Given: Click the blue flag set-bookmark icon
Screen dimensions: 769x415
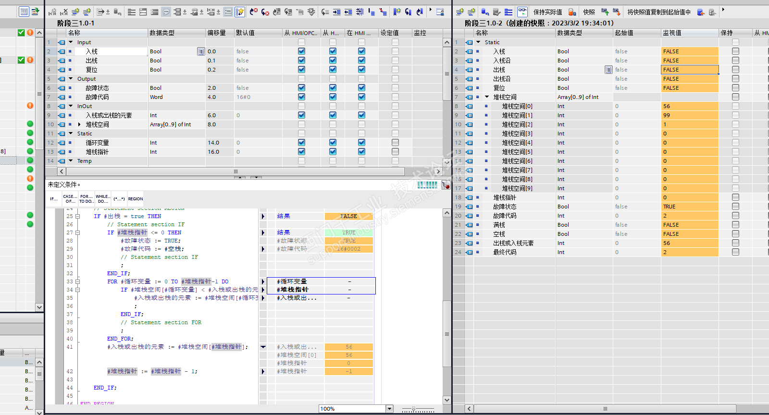Looking at the screenshot, I should click(397, 12).
